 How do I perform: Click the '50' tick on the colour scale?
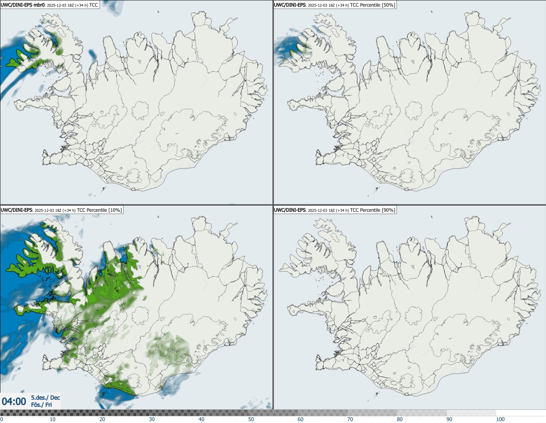(x=251, y=419)
